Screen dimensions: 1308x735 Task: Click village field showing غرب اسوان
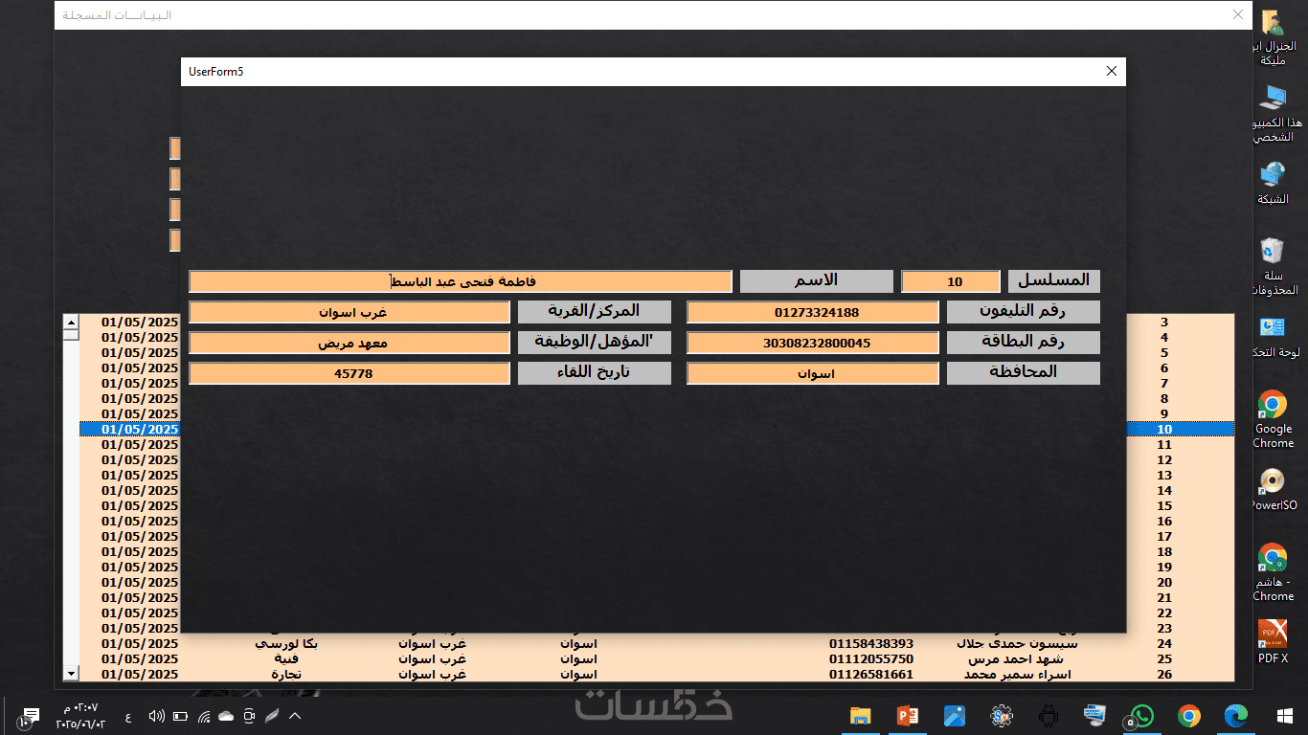(x=350, y=312)
